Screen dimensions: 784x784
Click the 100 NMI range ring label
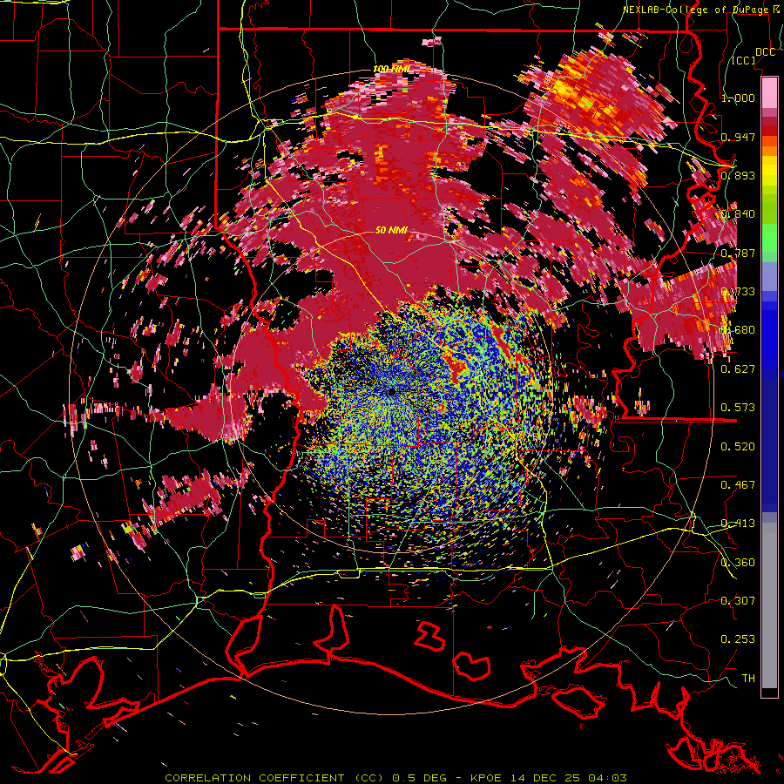tap(391, 69)
